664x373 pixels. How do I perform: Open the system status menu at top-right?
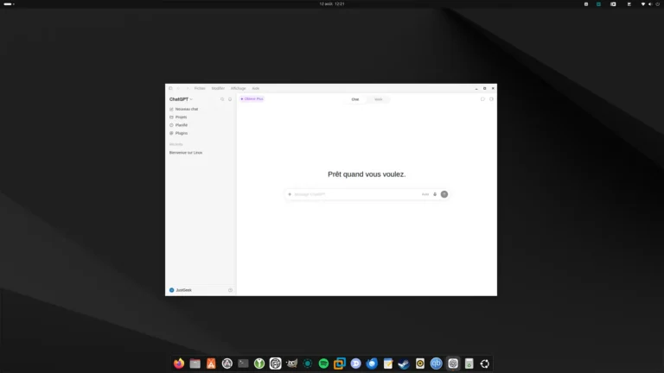click(650, 3)
